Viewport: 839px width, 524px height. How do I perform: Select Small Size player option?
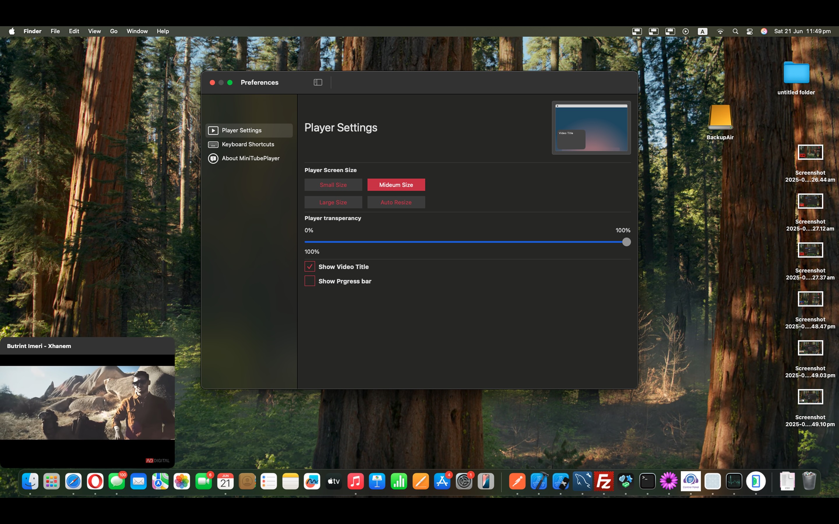(x=333, y=185)
